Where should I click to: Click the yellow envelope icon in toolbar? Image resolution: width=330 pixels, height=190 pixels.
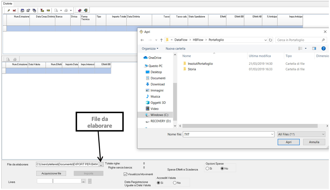tap(48, 11)
